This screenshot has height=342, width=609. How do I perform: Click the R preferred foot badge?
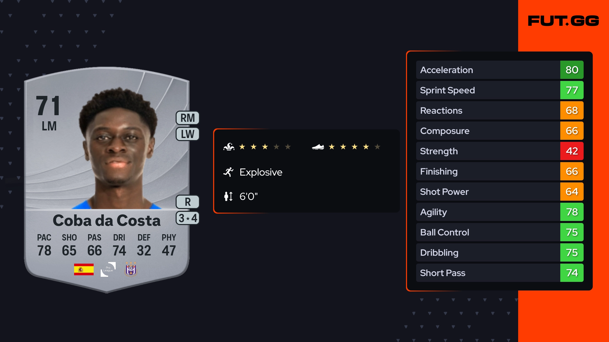pos(188,202)
